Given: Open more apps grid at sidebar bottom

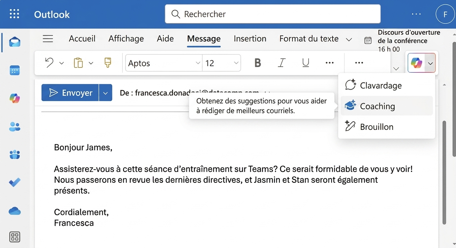Looking at the screenshot, I should coord(15,237).
